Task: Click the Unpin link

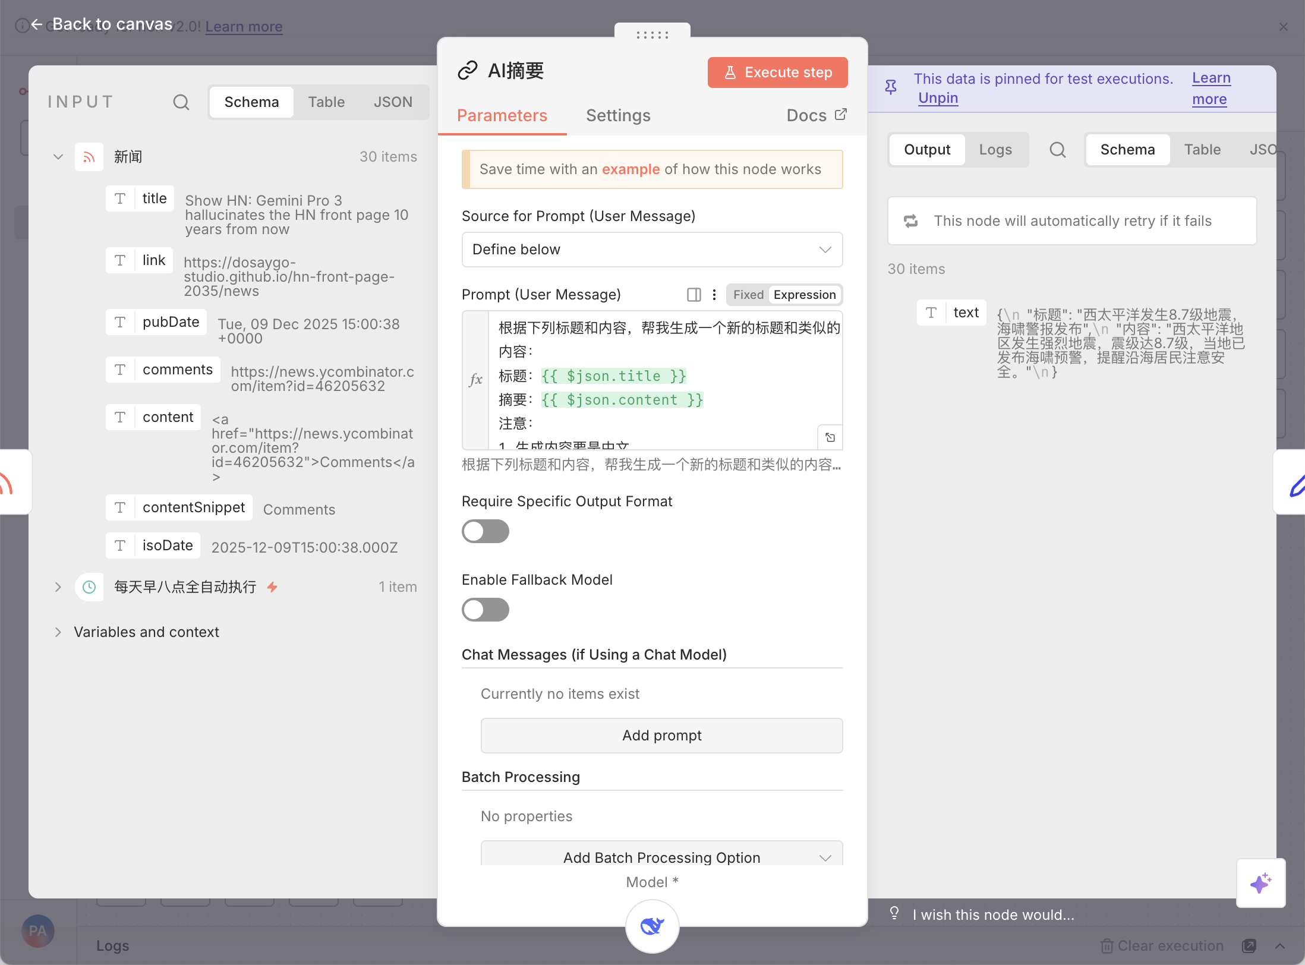Action: 938,98
